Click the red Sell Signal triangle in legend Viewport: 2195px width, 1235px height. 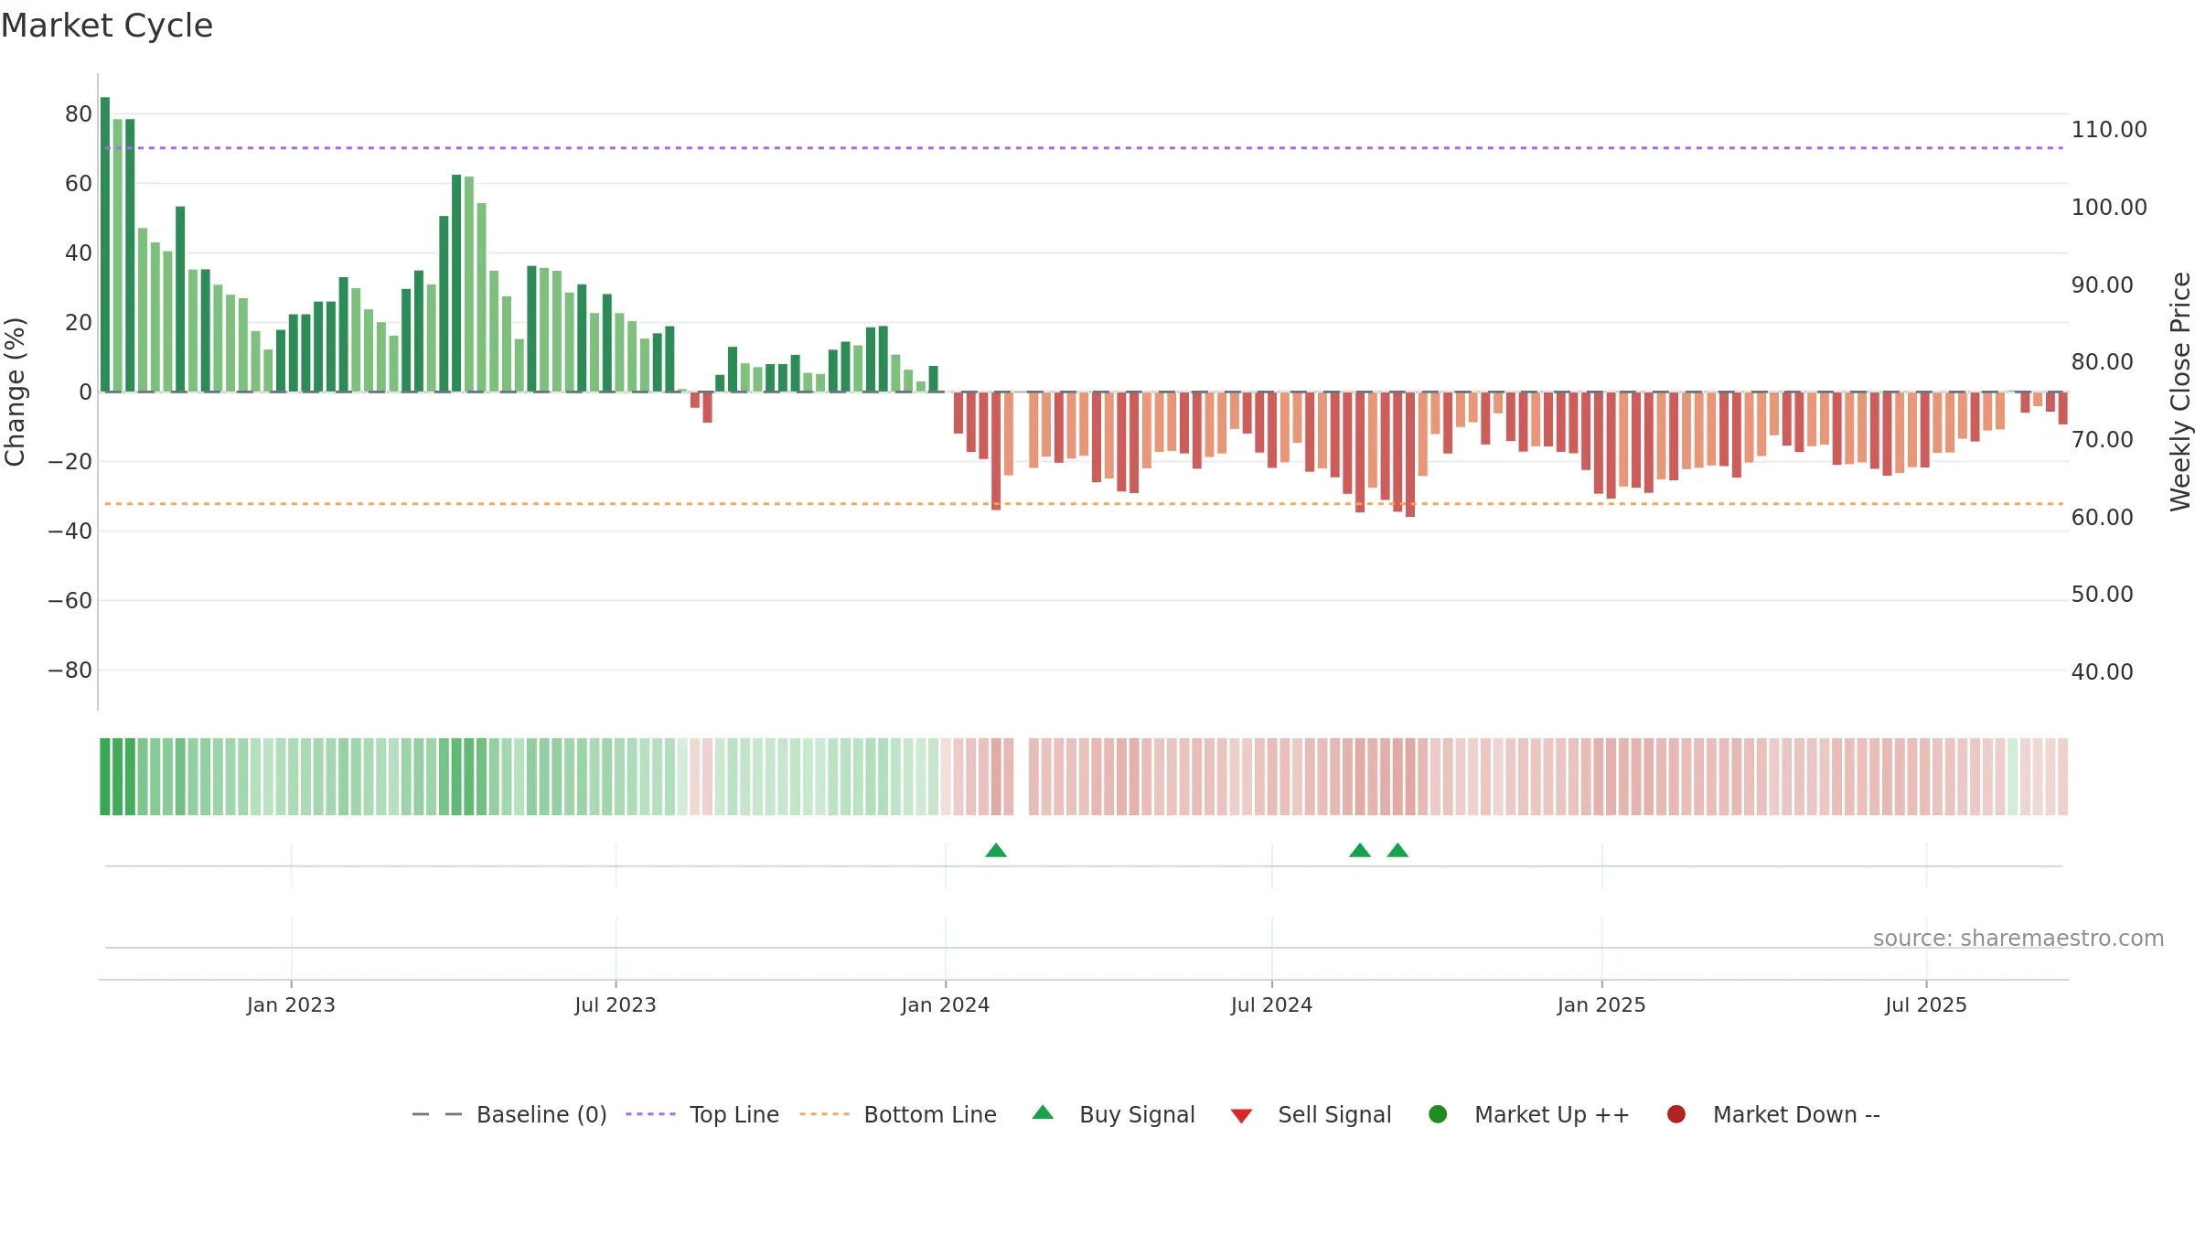click(x=1241, y=1116)
